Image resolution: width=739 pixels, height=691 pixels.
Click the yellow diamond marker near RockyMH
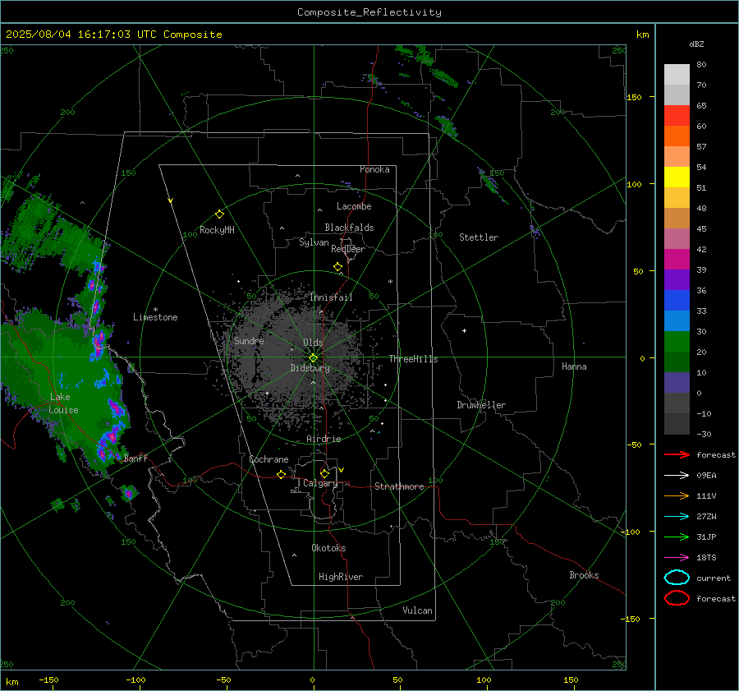[x=219, y=214]
